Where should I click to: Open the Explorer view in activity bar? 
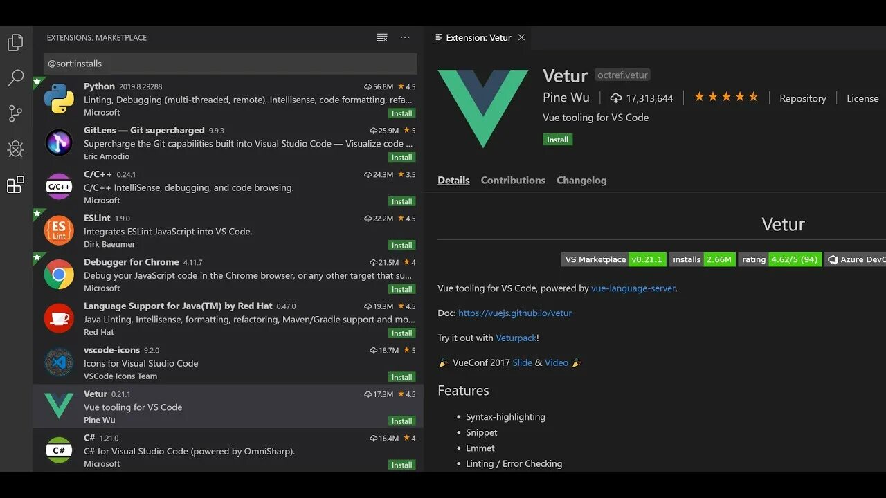tap(15, 42)
